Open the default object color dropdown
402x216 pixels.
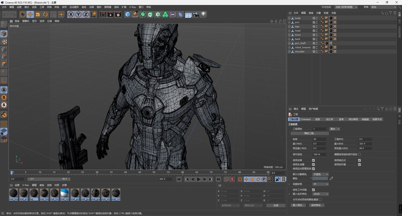pos(320,174)
